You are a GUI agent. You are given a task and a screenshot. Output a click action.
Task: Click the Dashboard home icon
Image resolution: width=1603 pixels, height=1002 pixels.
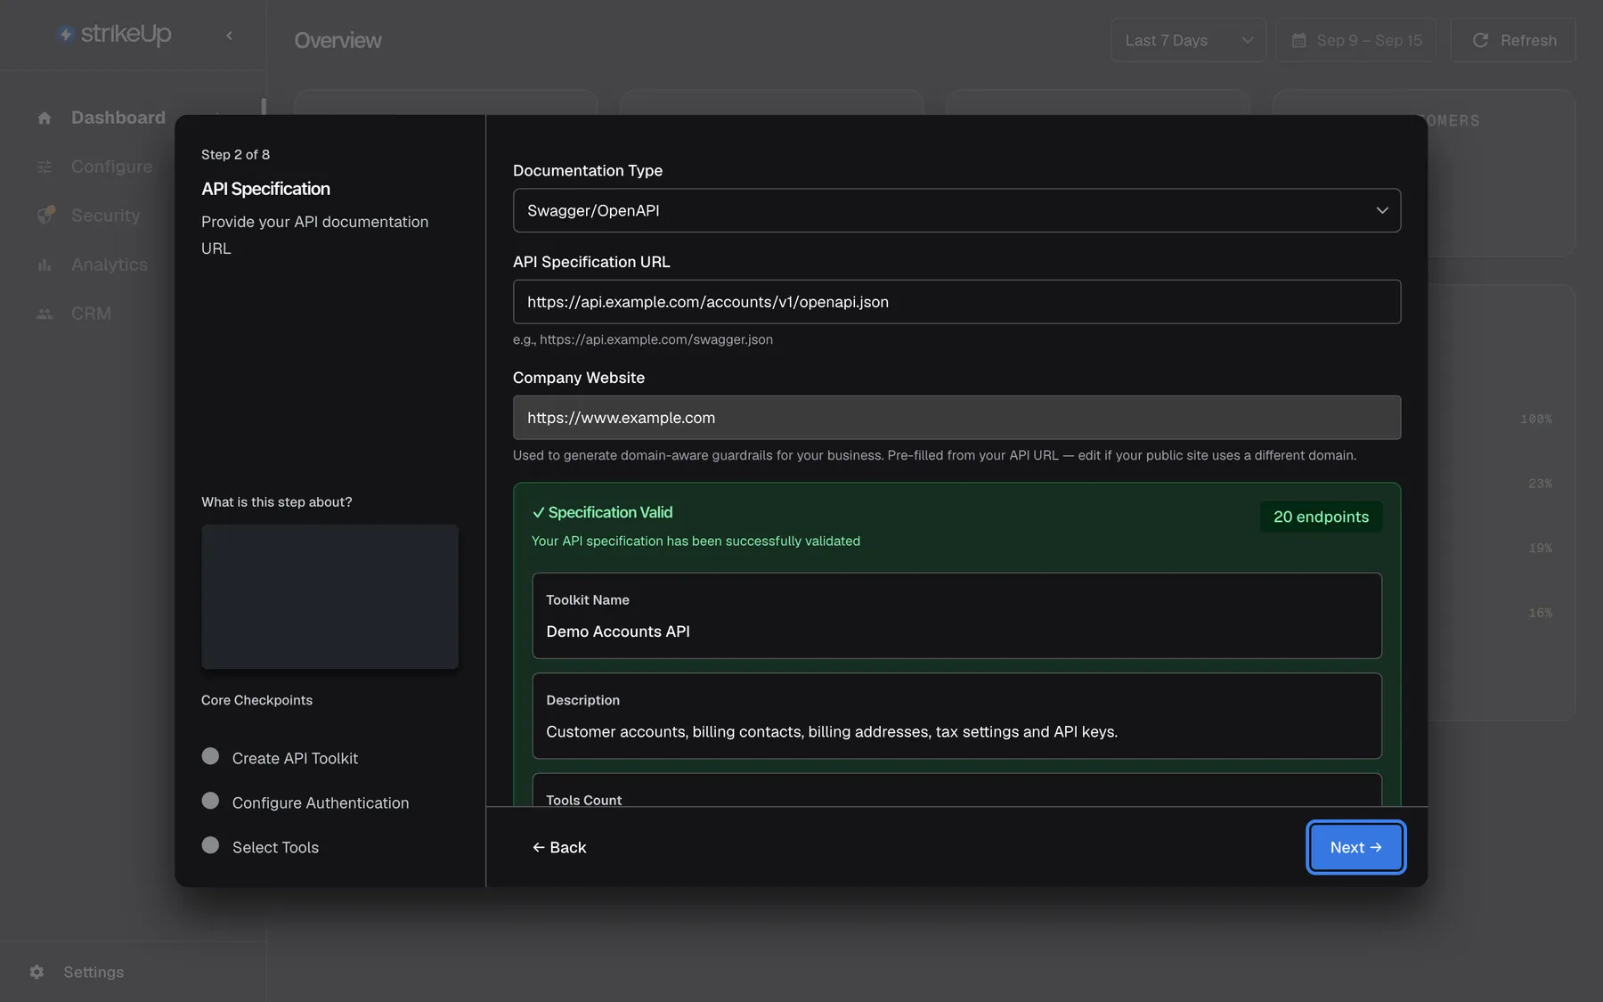tap(45, 118)
